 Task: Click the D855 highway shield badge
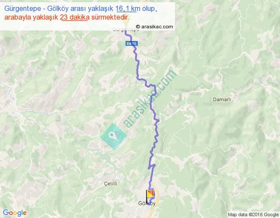pos(131,44)
